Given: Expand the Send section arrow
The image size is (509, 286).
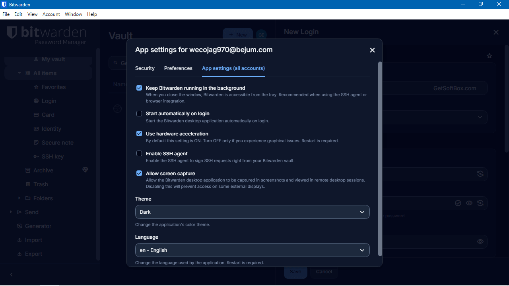Looking at the screenshot, I should tap(11, 212).
